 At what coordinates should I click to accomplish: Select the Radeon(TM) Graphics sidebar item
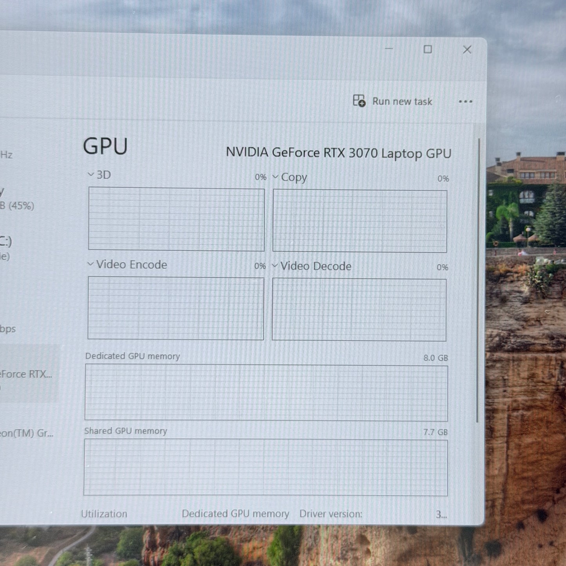click(27, 433)
